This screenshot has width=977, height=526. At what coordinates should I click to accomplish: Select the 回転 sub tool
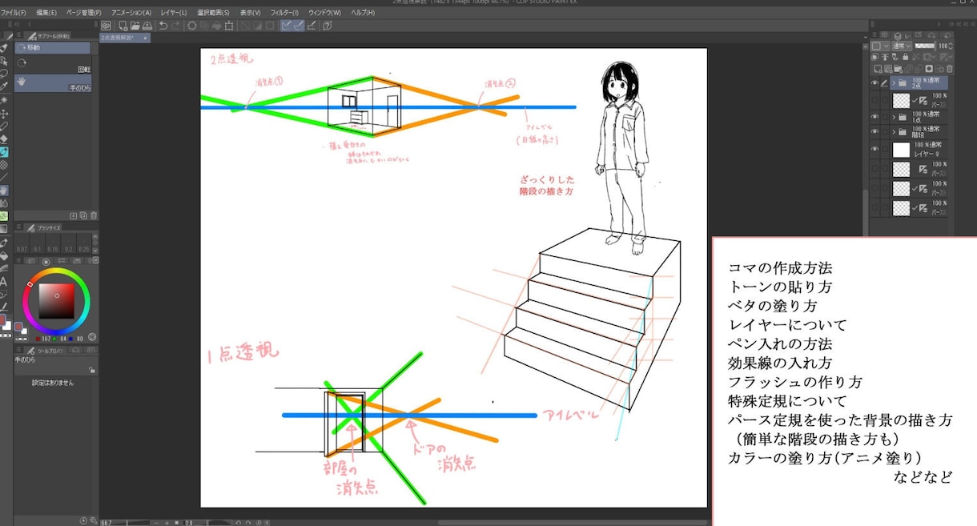click(x=52, y=66)
